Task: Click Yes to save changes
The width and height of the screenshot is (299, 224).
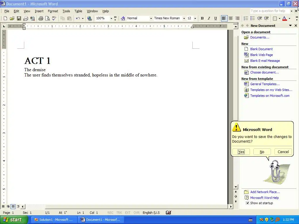Action: pyautogui.click(x=241, y=152)
